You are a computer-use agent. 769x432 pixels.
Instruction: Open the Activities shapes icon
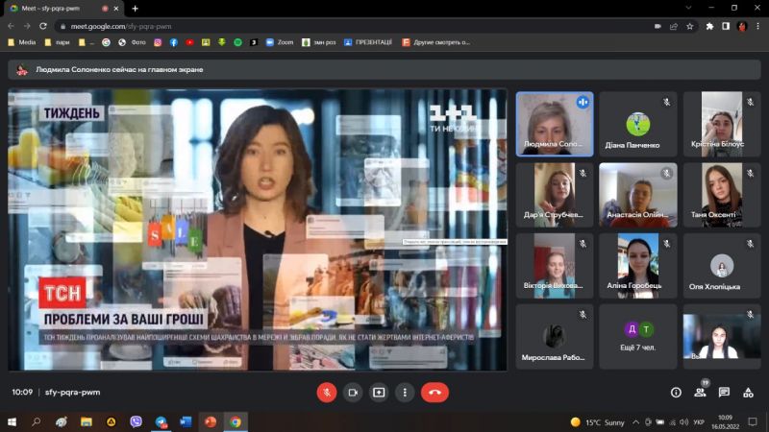[x=748, y=393]
